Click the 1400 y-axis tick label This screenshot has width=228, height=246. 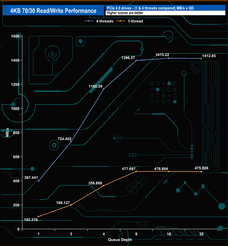click(15, 60)
